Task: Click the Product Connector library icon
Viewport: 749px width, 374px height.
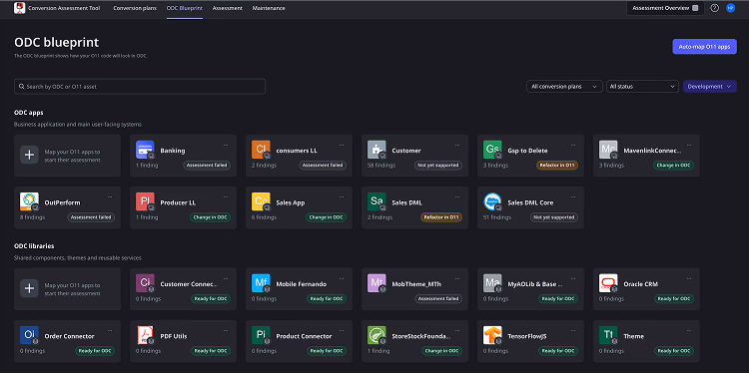Action: click(x=261, y=335)
